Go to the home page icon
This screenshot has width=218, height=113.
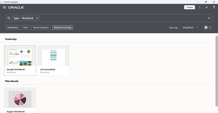pos(207,7)
